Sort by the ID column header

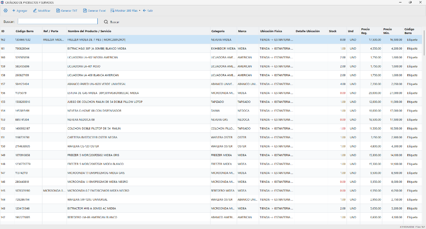click(3, 31)
